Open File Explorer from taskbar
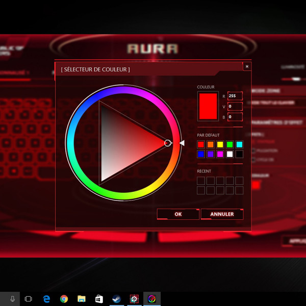The image size is (306, 306). (x=82, y=299)
